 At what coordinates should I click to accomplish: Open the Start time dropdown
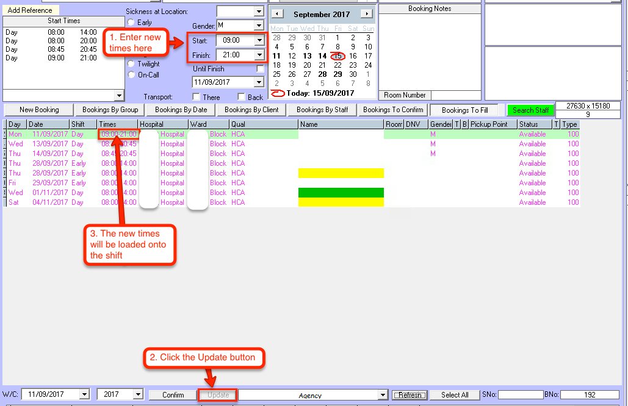pos(259,41)
